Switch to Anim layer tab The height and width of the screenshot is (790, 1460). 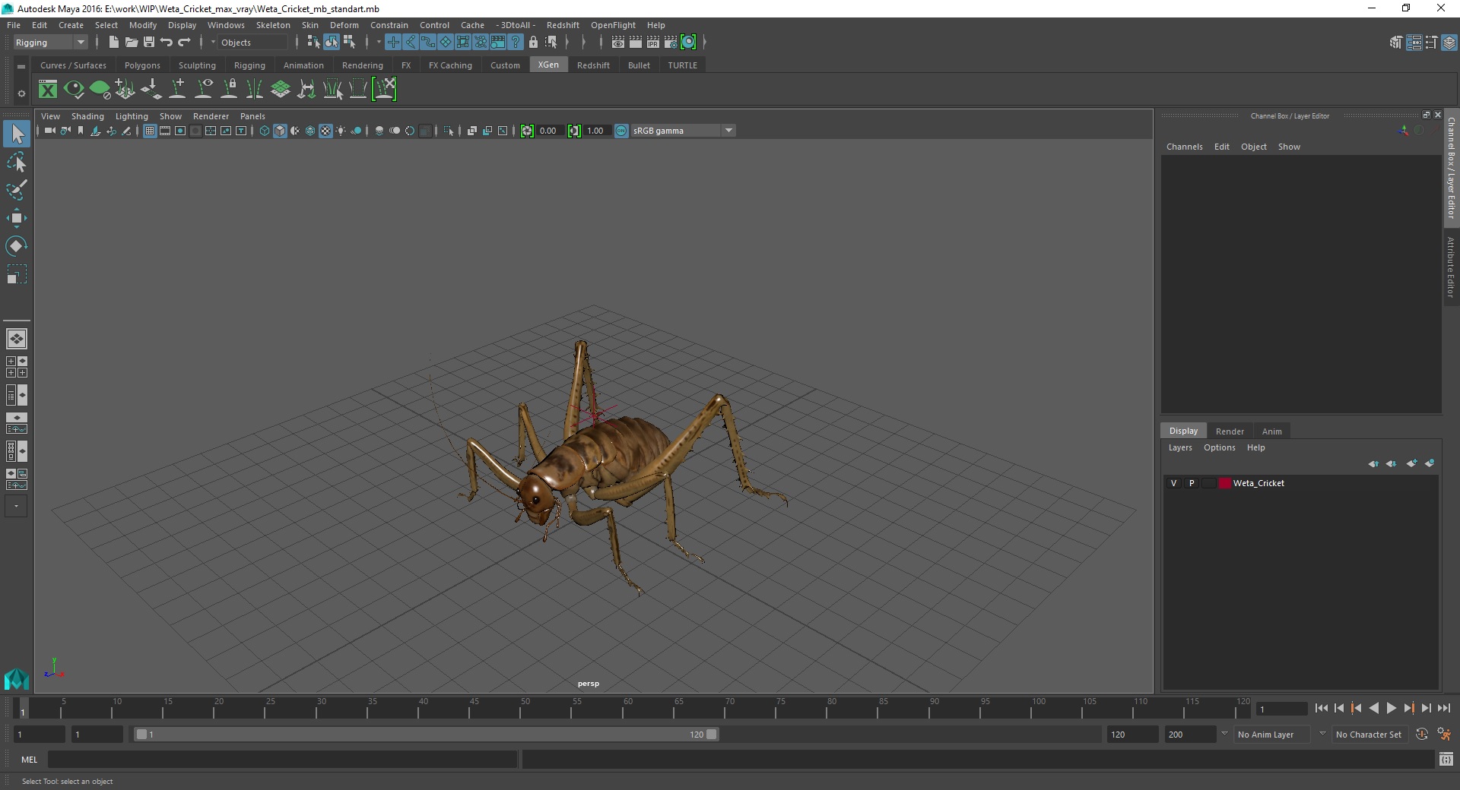click(x=1271, y=431)
